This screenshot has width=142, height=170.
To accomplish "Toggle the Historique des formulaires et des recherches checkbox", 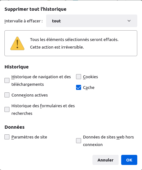I will 7,109.
